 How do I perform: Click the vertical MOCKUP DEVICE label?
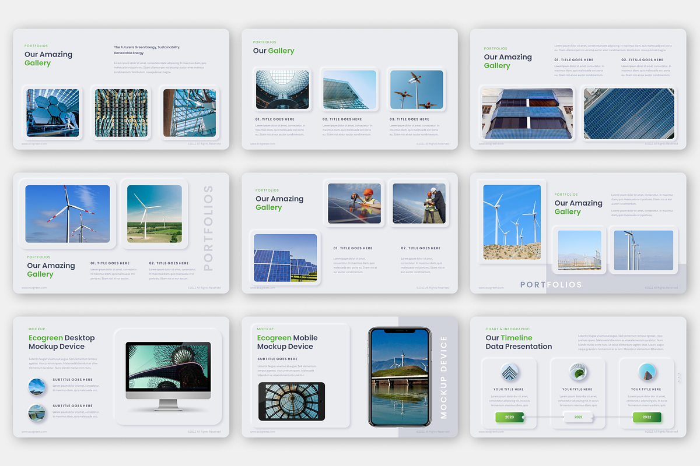click(x=443, y=377)
